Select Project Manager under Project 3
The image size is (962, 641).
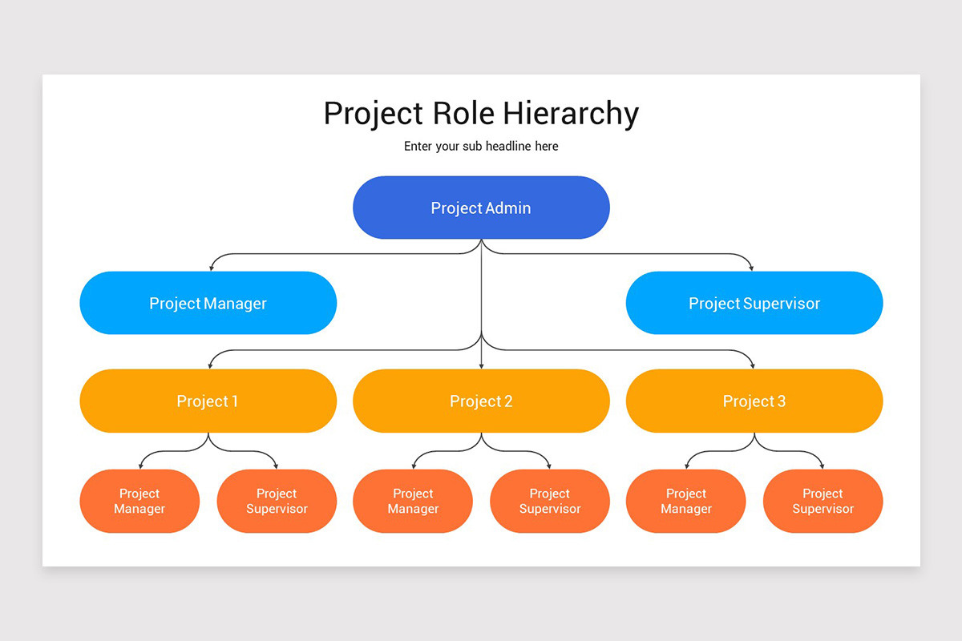point(686,501)
